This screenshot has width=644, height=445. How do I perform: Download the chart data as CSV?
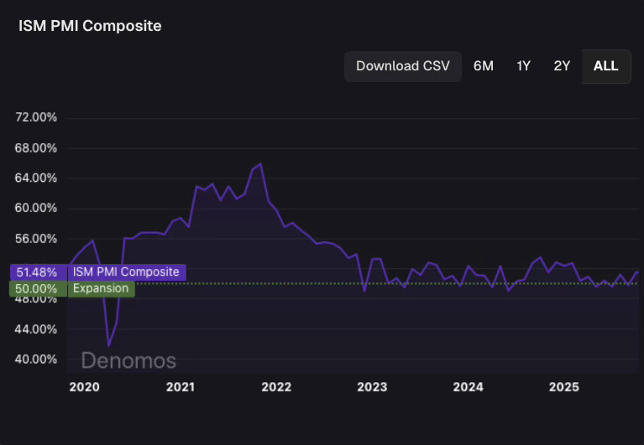coord(402,66)
